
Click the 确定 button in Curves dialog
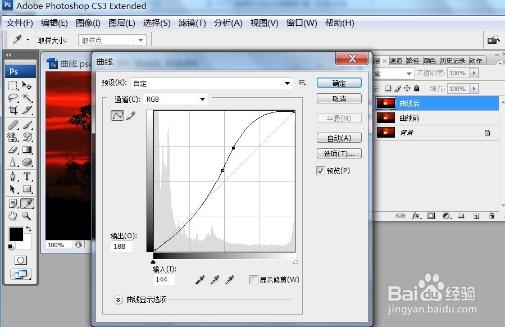pyautogui.click(x=339, y=83)
